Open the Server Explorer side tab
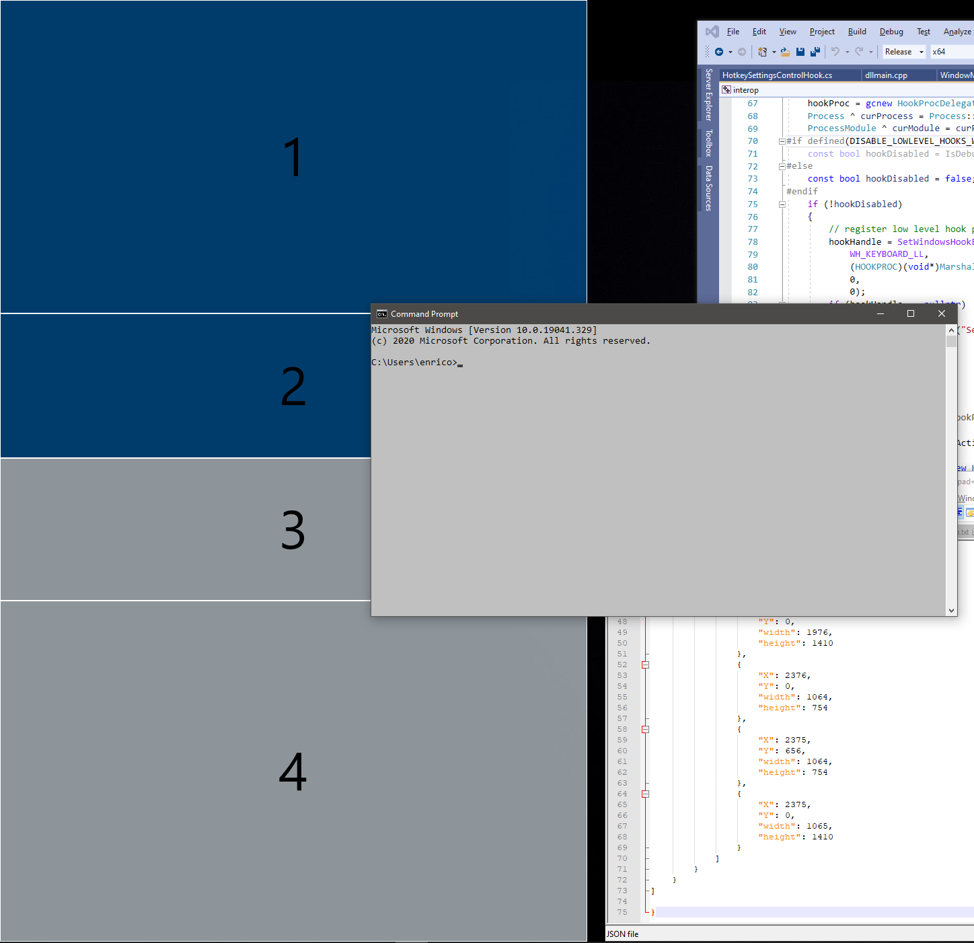The height and width of the screenshot is (943, 974). tap(708, 95)
